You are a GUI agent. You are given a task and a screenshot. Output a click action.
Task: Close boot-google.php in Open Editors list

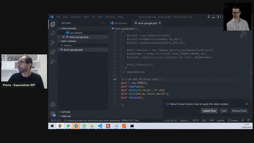pyautogui.click(x=63, y=37)
